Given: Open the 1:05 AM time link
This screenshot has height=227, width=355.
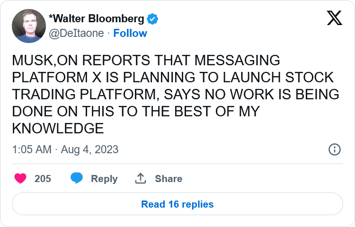Looking at the screenshot, I should (x=31, y=149).
